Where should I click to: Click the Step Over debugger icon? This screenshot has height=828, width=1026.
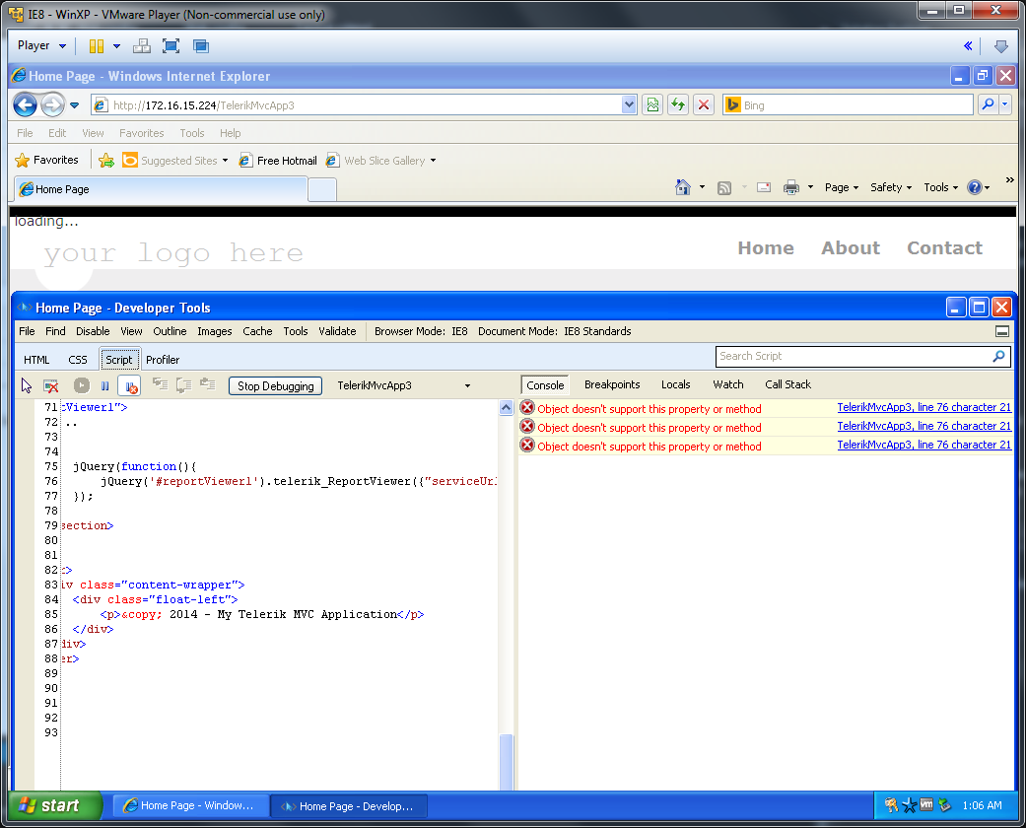184,384
